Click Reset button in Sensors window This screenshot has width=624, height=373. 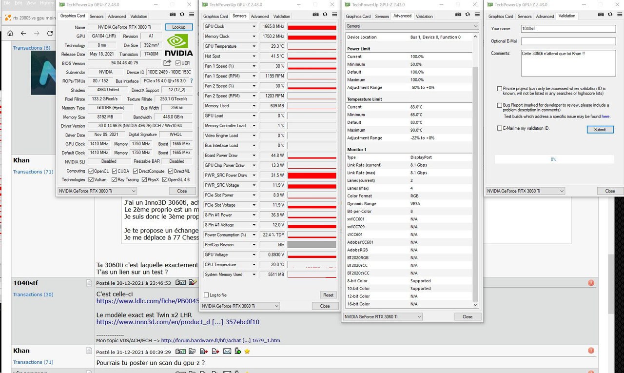(x=329, y=295)
